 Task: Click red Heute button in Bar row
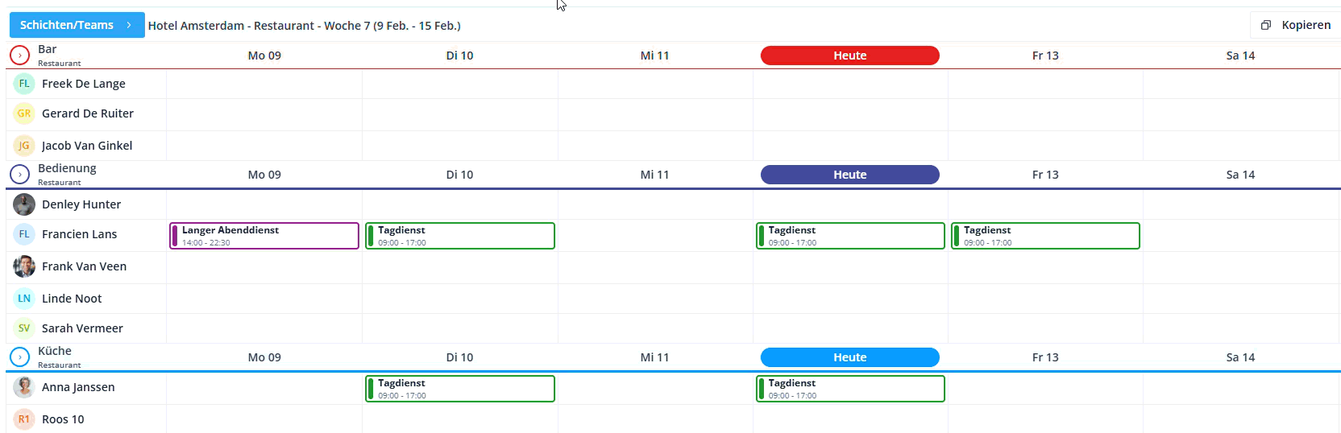tap(849, 56)
